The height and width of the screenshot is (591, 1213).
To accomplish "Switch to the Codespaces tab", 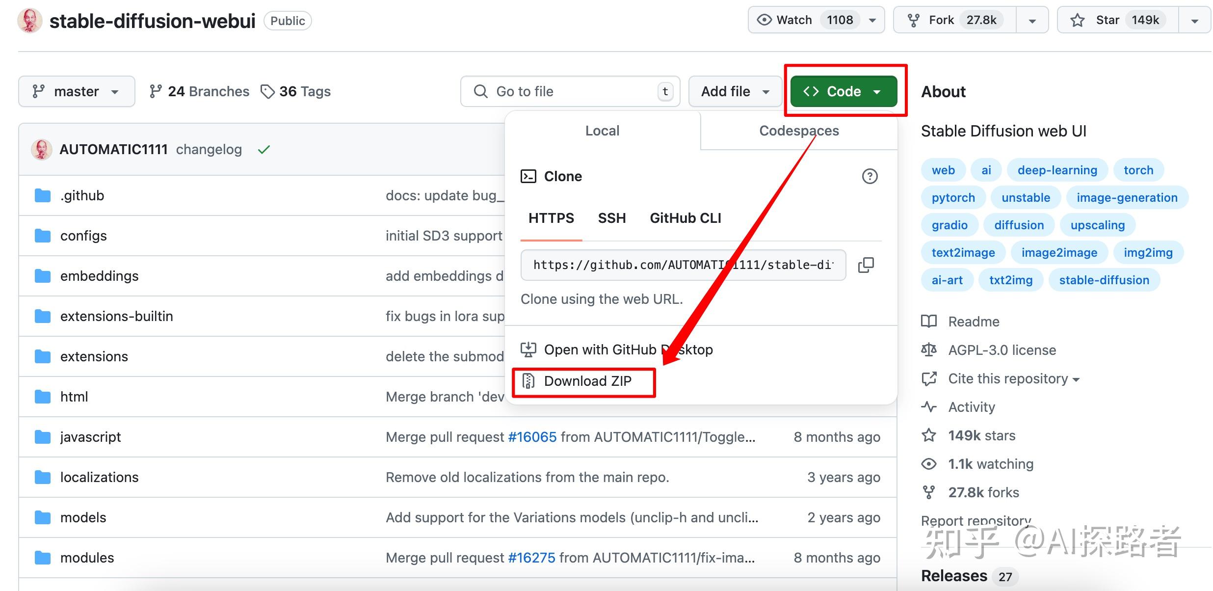I will click(798, 131).
